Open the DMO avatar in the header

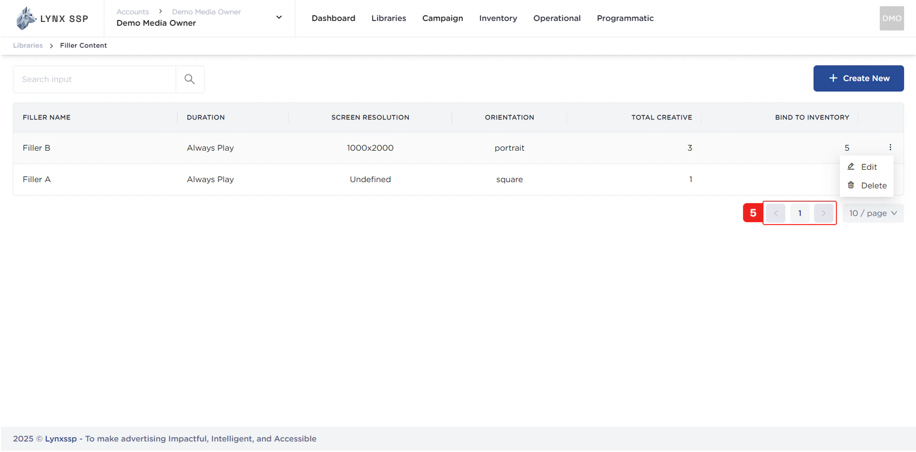pos(892,18)
